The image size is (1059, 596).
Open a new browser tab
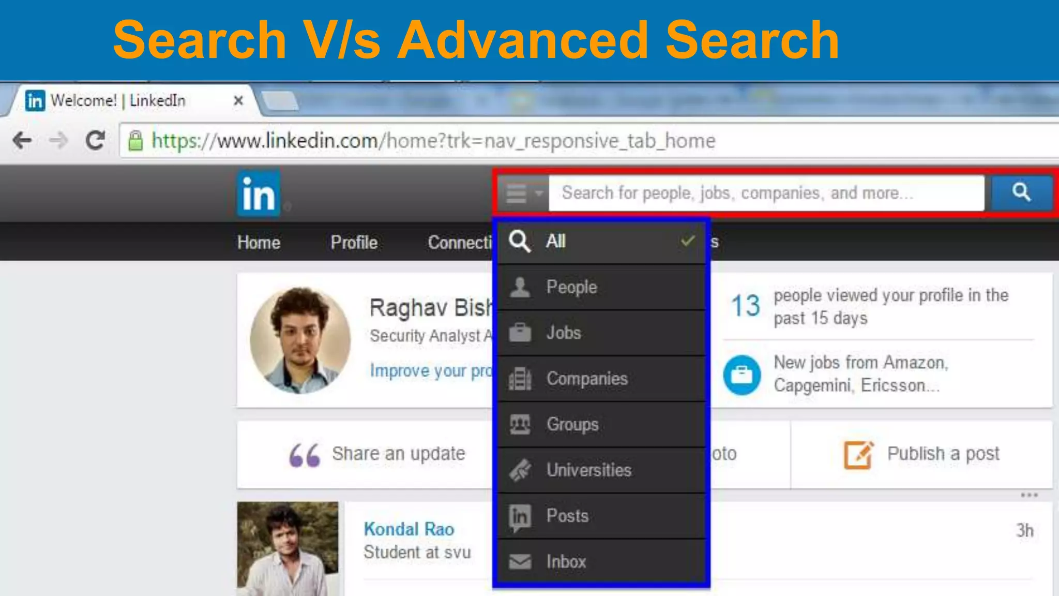[x=279, y=101]
